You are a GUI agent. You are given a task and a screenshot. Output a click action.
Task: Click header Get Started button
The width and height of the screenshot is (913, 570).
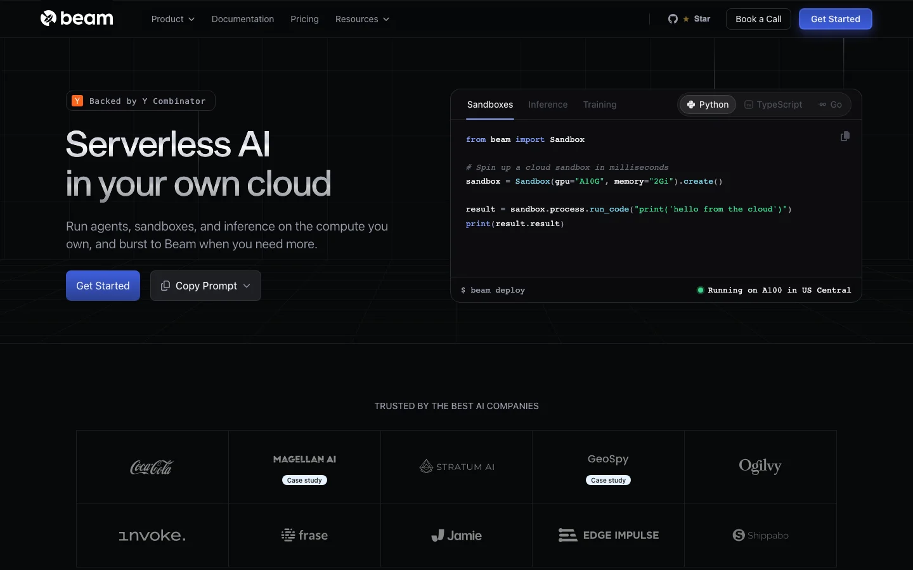click(x=835, y=19)
